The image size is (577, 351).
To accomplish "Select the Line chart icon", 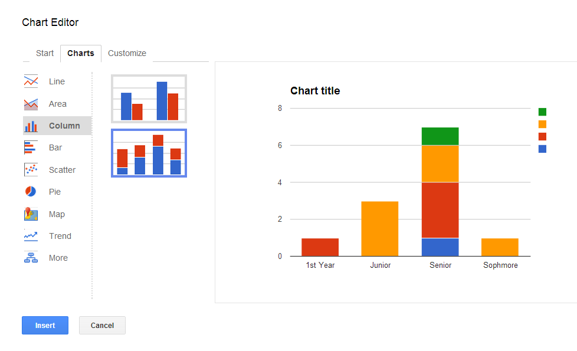I will click(31, 81).
